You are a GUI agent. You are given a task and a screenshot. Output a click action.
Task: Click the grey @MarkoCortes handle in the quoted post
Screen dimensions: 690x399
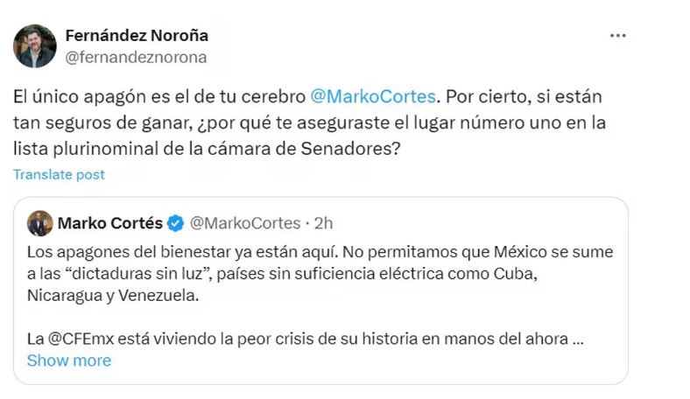[245, 223]
